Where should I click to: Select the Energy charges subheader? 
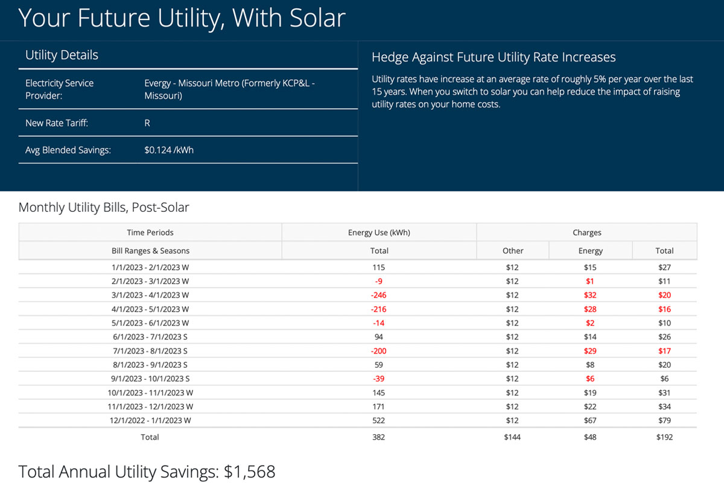[590, 250]
